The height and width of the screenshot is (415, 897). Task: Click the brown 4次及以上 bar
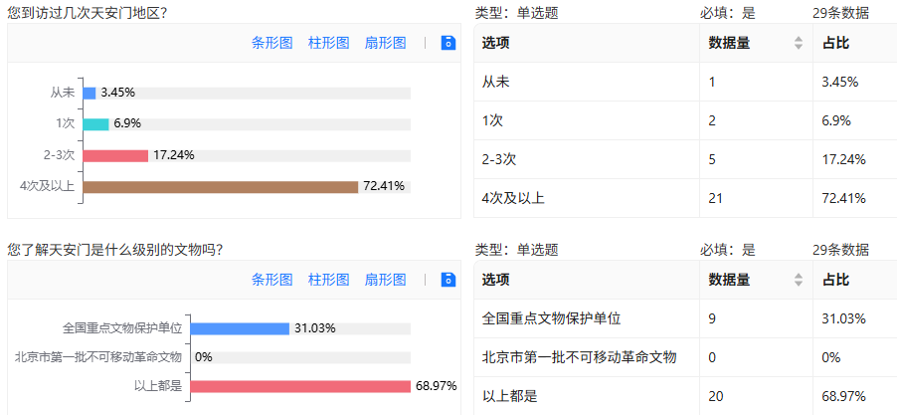coord(220,186)
